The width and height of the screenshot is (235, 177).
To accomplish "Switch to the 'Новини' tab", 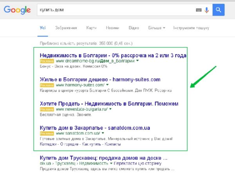I will pyautogui.click(x=112, y=28).
